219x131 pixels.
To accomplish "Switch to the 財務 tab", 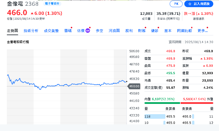I will point(142,31).
